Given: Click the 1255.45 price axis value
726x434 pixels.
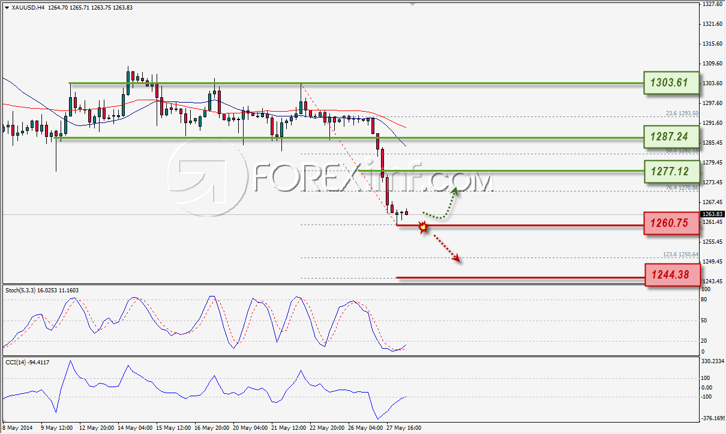Looking at the screenshot, I should tap(712, 241).
